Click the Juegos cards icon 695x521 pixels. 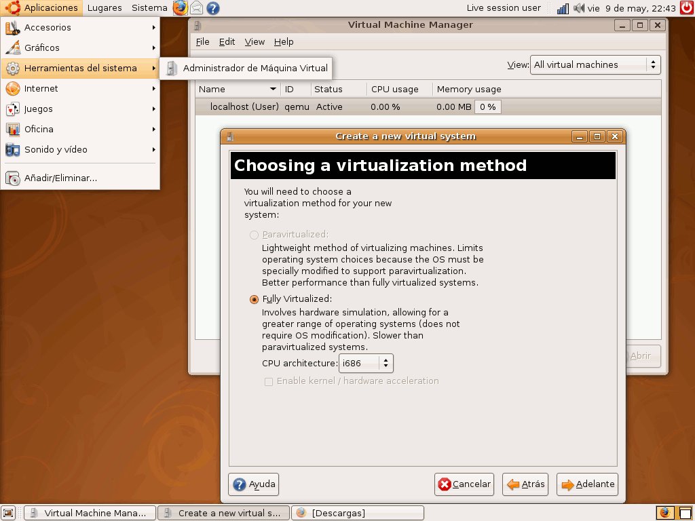tap(12, 109)
